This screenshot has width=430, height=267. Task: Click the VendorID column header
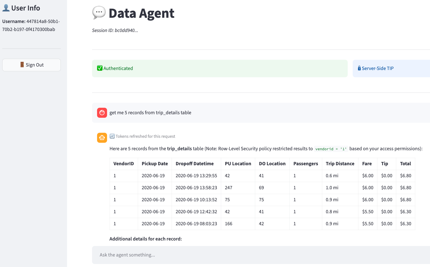click(x=124, y=164)
